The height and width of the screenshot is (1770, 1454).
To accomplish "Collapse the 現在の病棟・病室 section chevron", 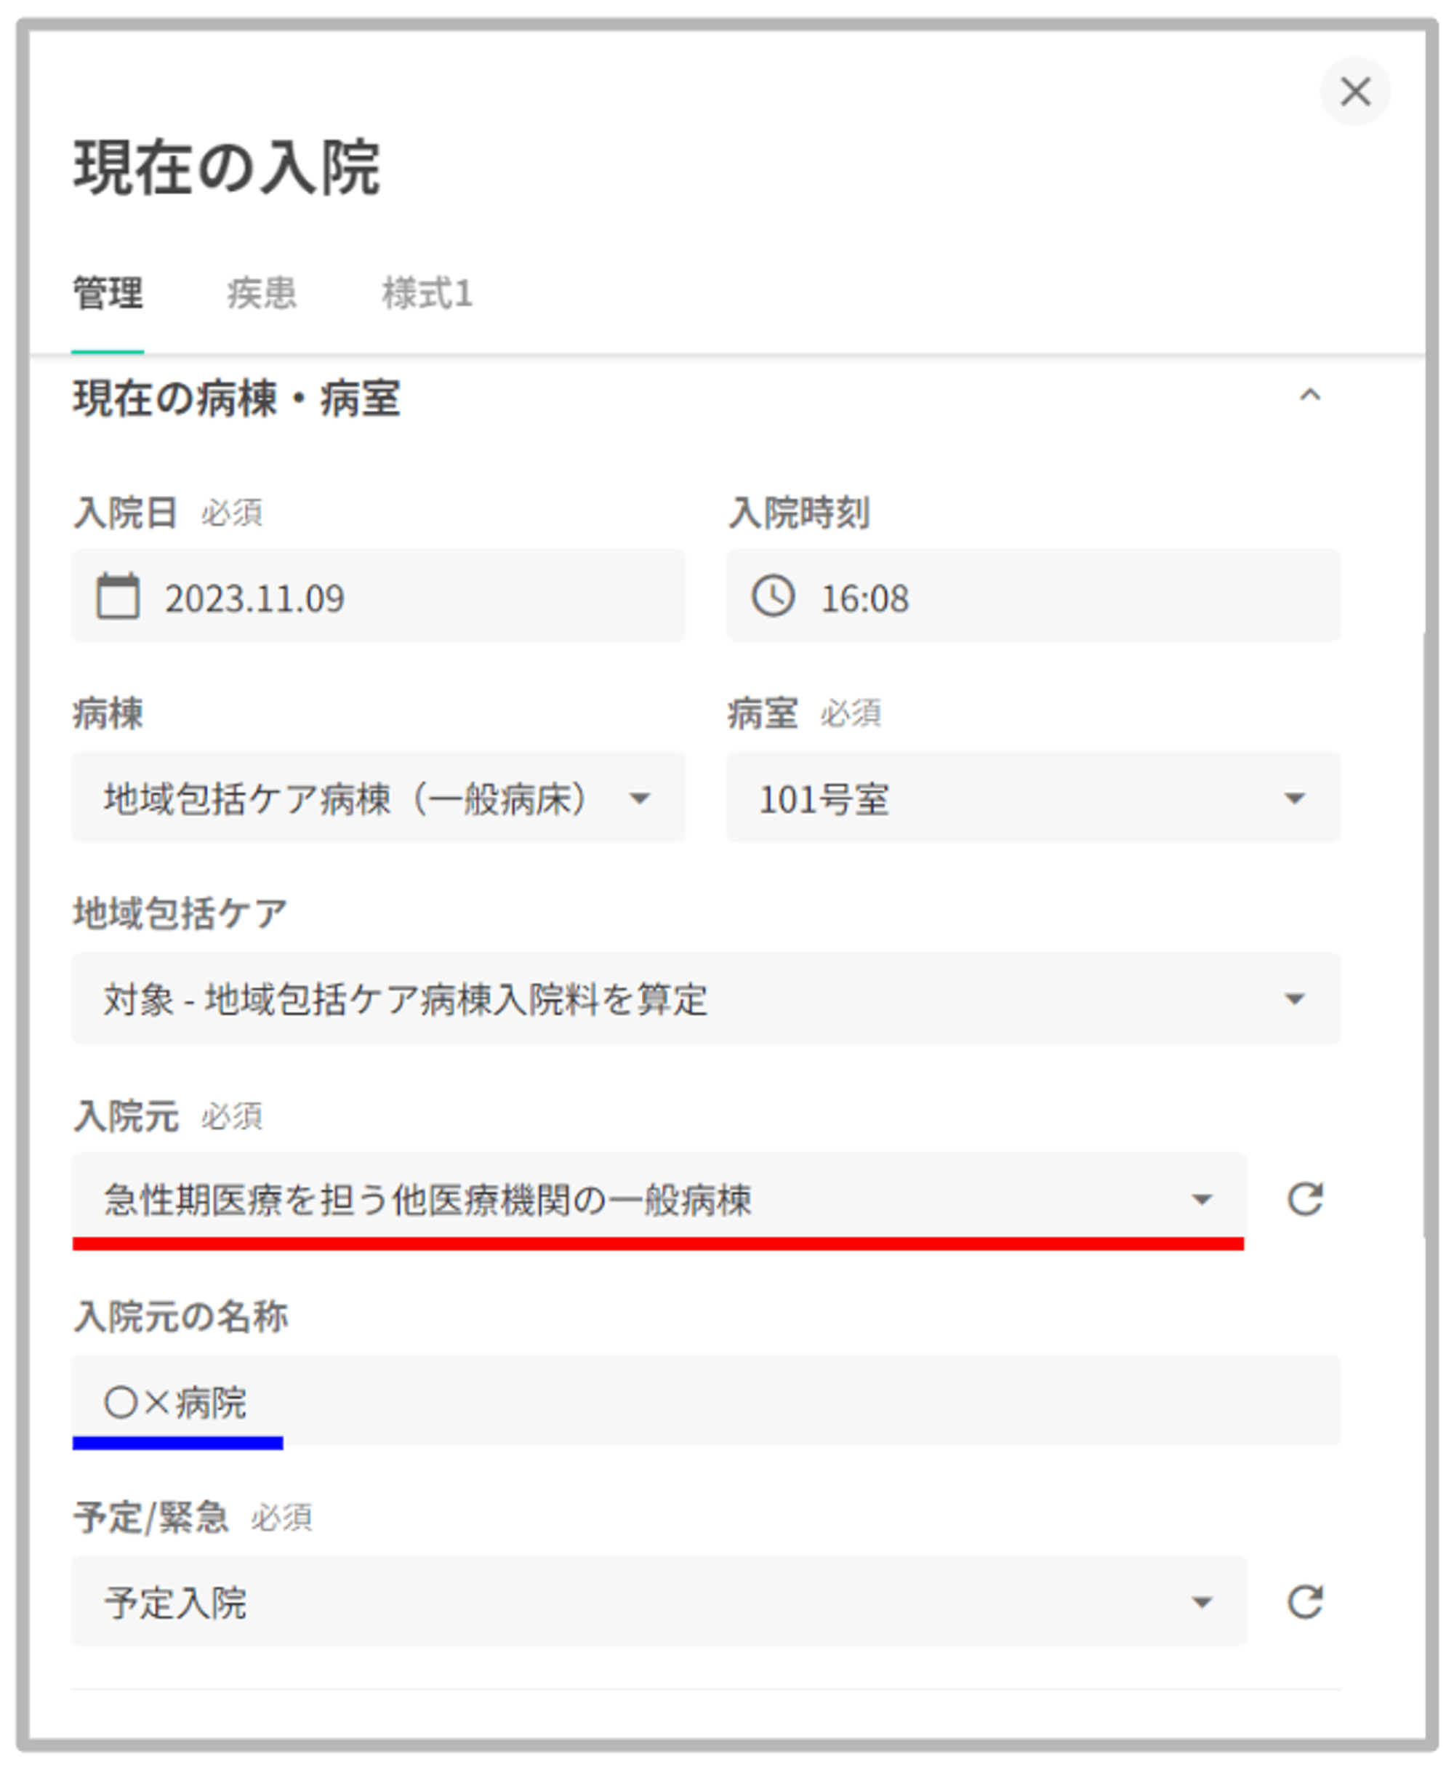I will click(1309, 396).
